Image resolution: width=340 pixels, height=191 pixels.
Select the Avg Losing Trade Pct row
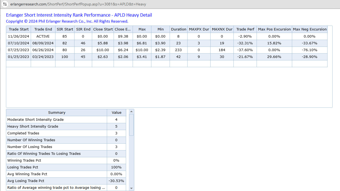click(x=66, y=181)
